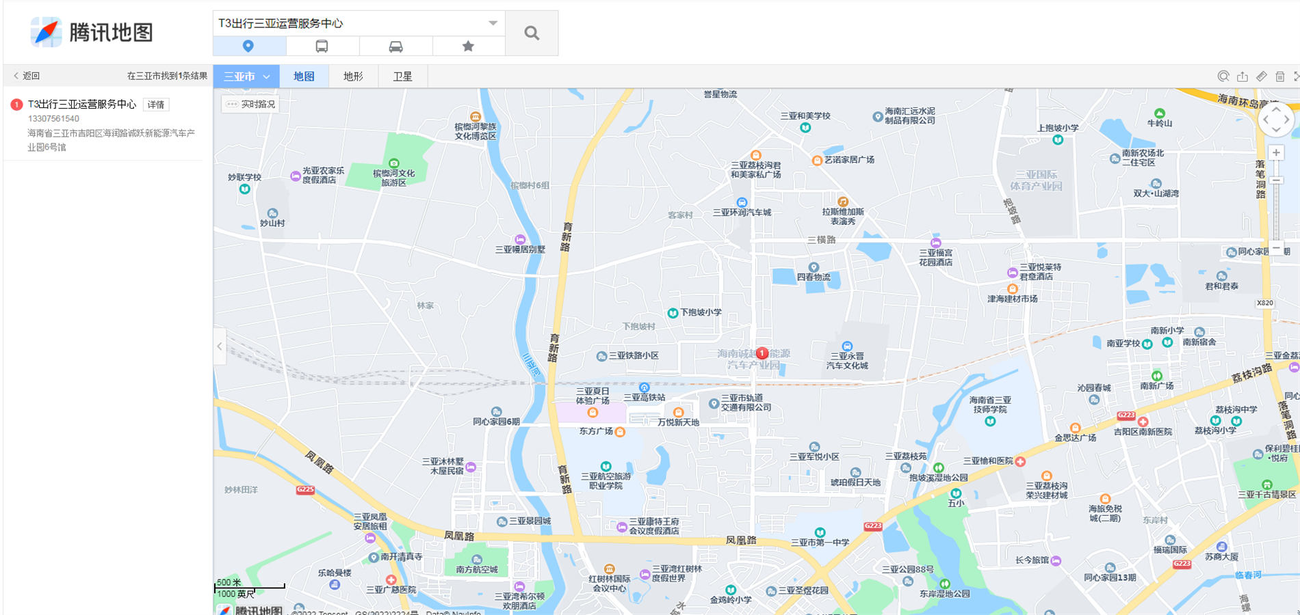1300x615 pixels.
Task: Click 妙联学校 school marker
Action: click(x=244, y=189)
